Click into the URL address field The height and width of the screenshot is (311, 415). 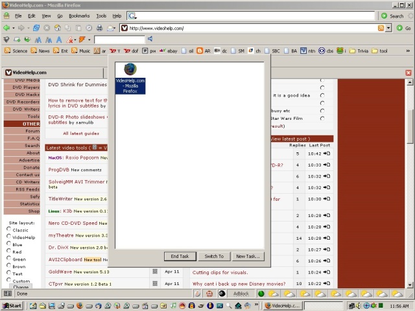[x=253, y=28]
